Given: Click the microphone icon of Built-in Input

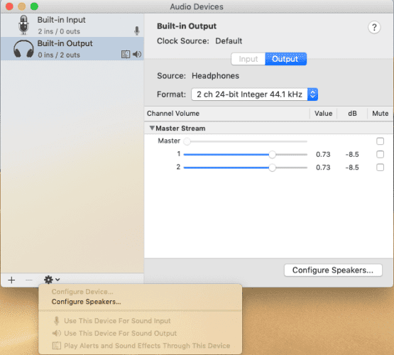Looking at the screenshot, I should tap(23, 25).
